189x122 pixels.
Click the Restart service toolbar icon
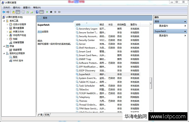tap(60, 12)
